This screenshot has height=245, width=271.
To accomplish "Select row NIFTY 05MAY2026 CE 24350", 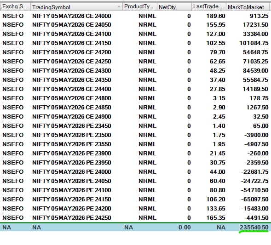I will pos(135,80).
